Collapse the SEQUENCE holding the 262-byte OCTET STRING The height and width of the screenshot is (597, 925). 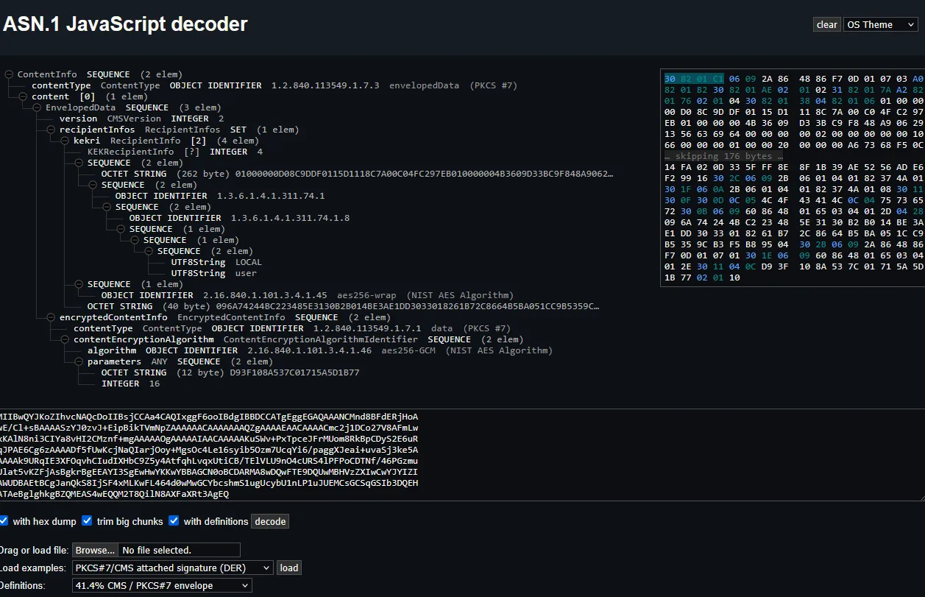79,163
